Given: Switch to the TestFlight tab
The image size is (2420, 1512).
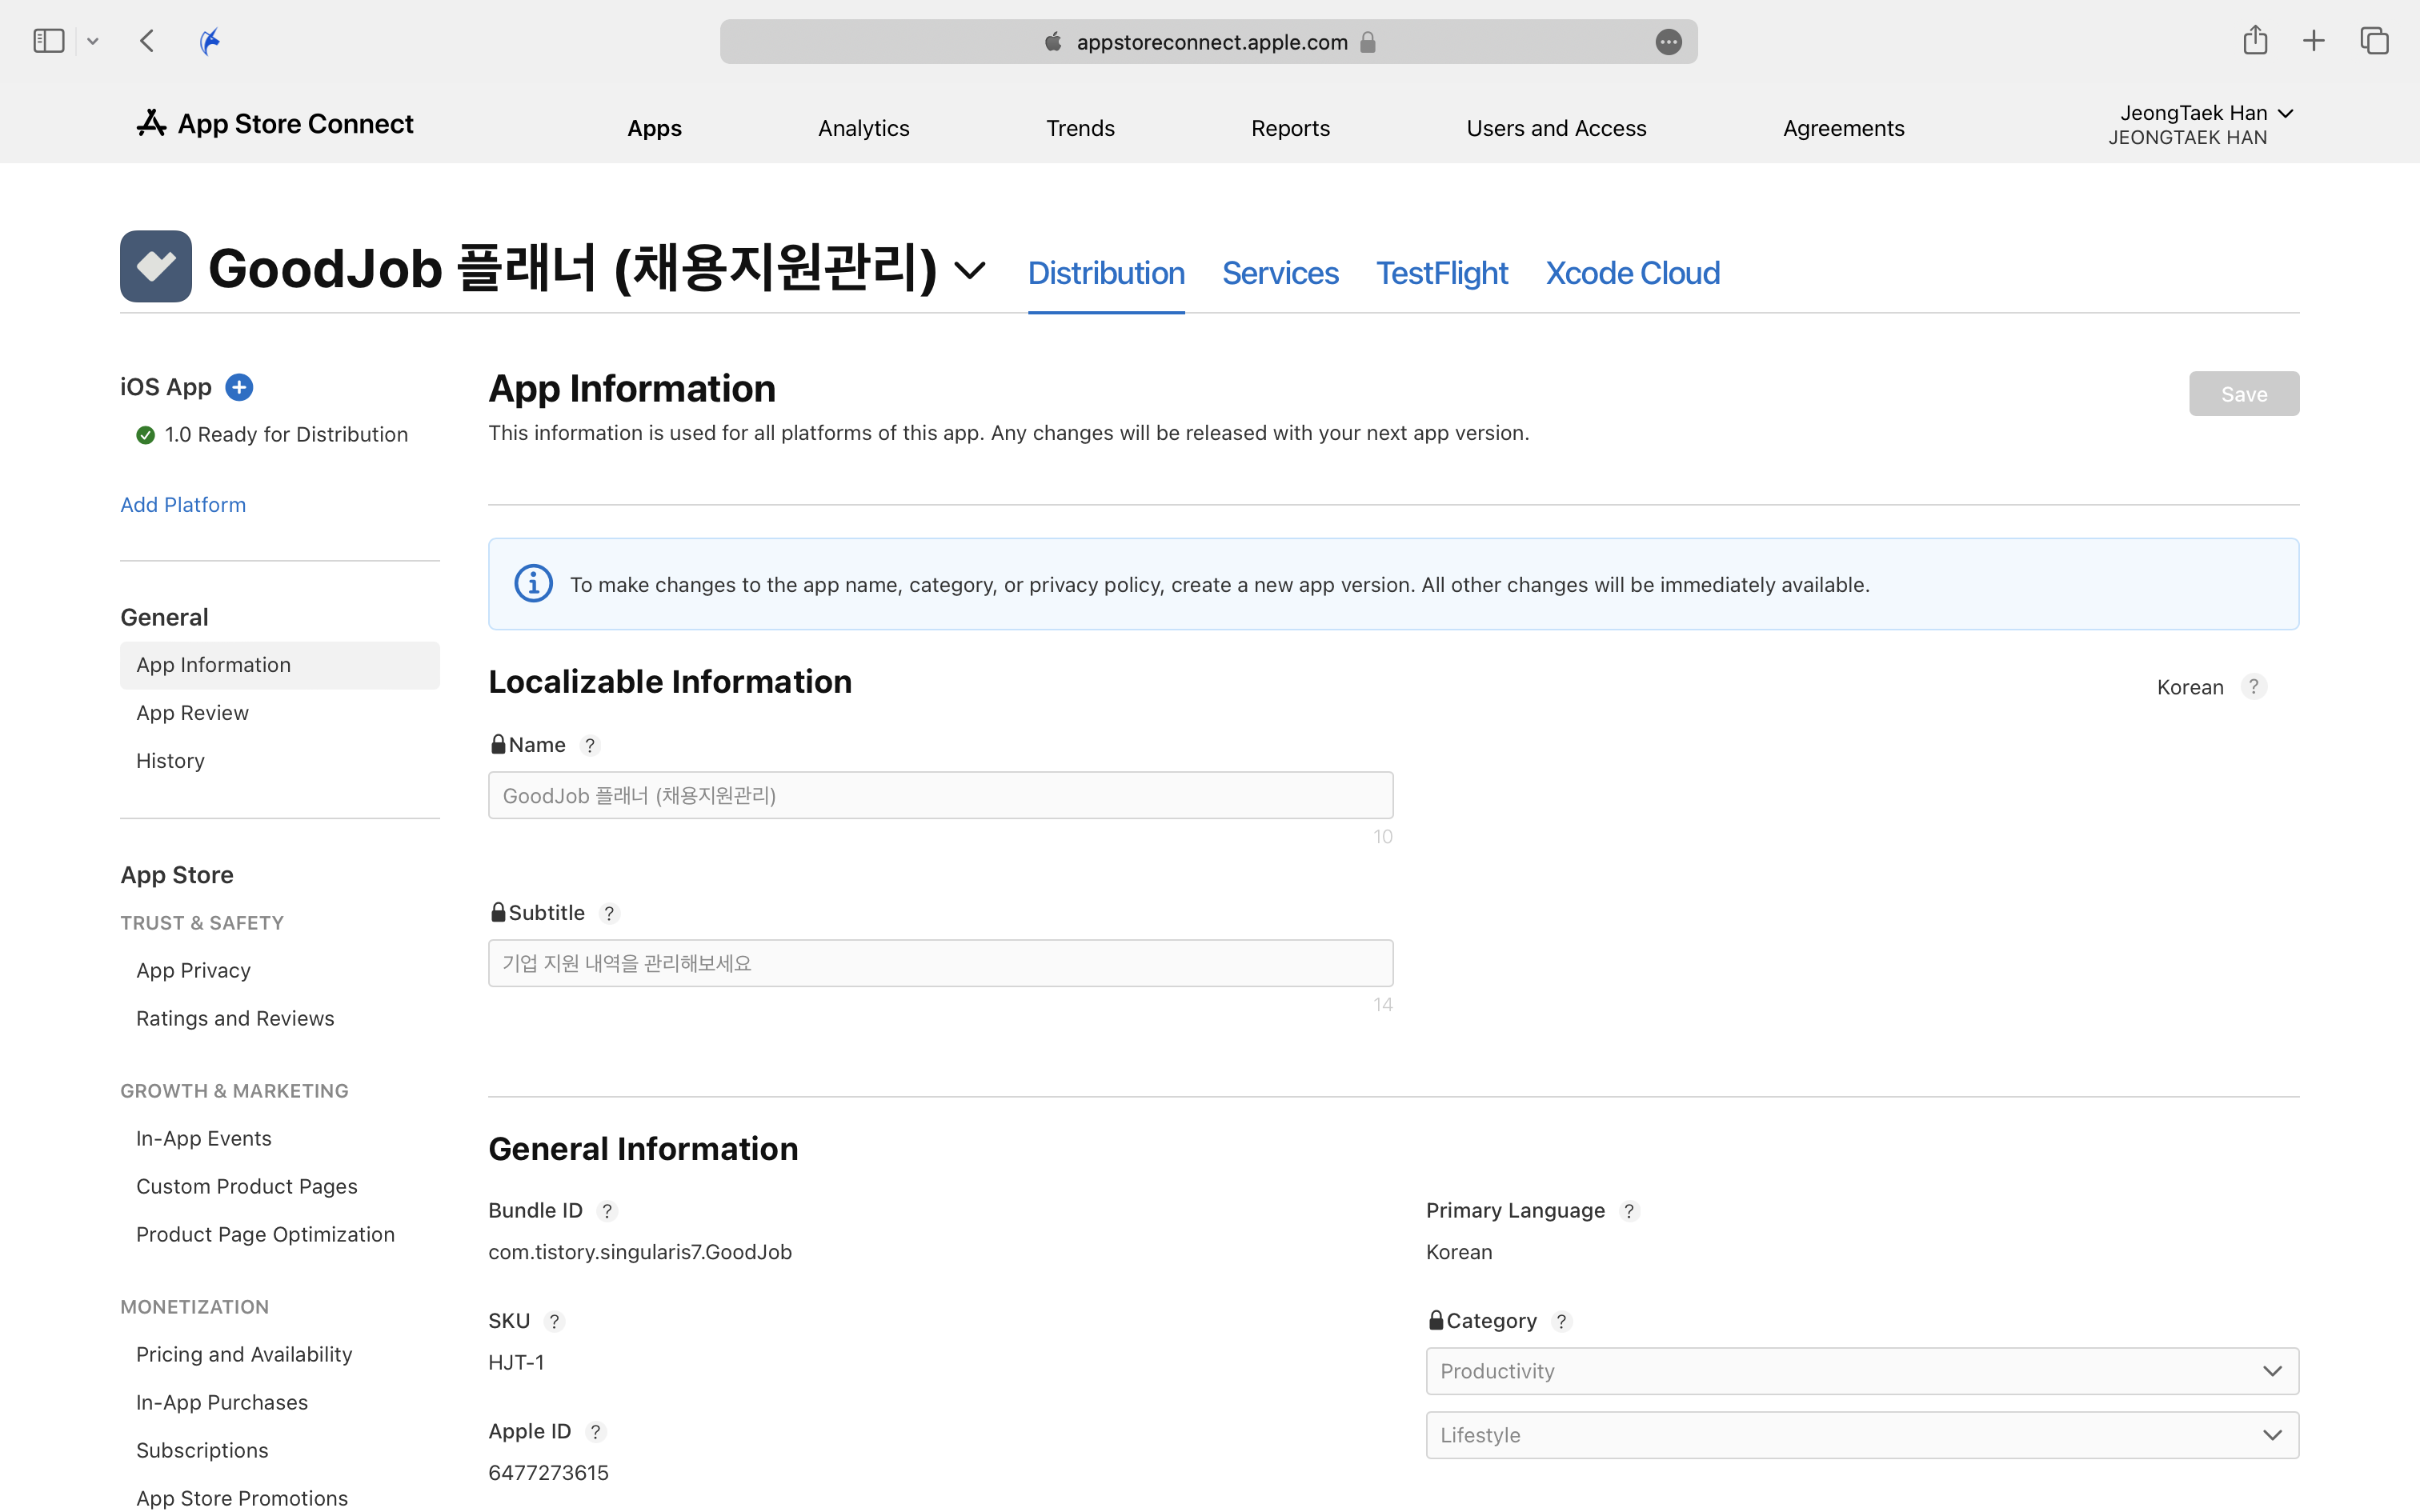Looking at the screenshot, I should (x=1441, y=273).
